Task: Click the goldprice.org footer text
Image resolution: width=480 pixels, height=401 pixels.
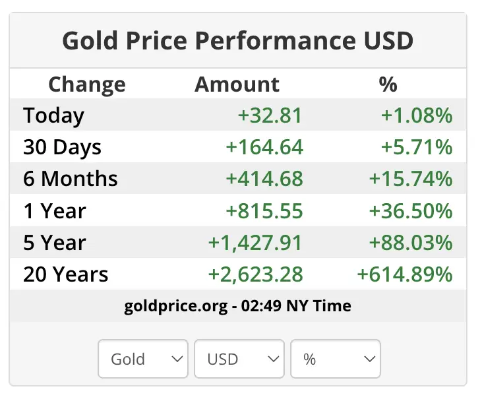Action: tap(237, 306)
